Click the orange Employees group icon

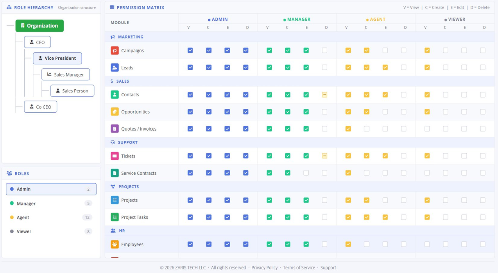tap(115, 245)
